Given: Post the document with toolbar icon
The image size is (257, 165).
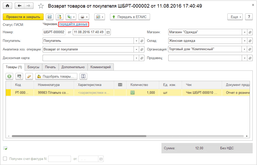Looking at the screenshot, I should [60, 17].
